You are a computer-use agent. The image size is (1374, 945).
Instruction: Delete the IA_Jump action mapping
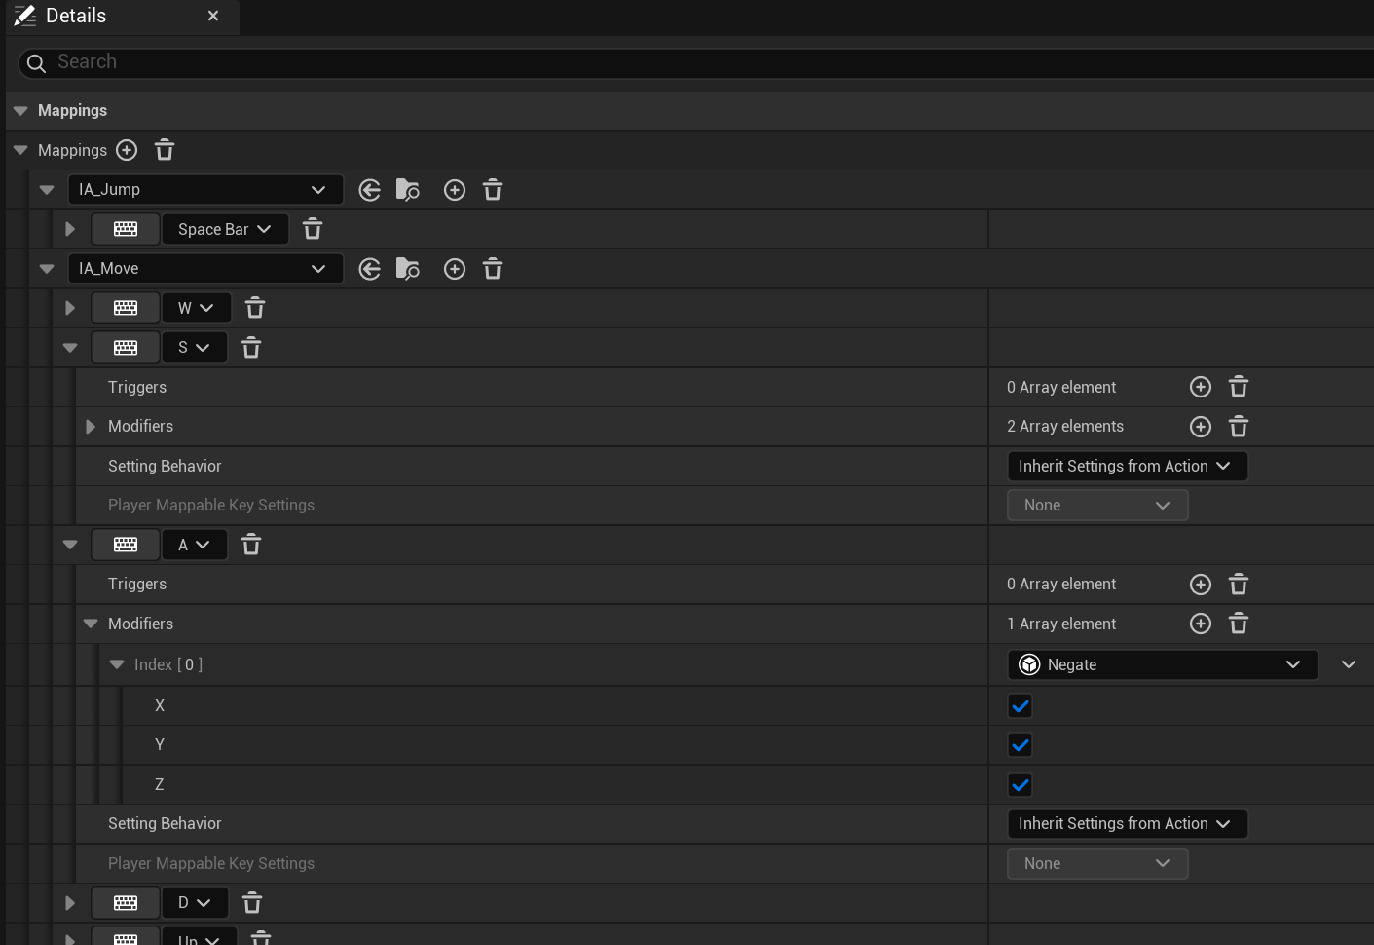[x=493, y=190]
